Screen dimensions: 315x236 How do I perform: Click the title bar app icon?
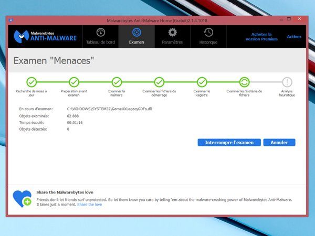(11, 20)
